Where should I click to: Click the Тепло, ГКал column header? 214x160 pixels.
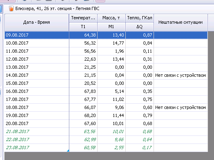click(x=139, y=18)
